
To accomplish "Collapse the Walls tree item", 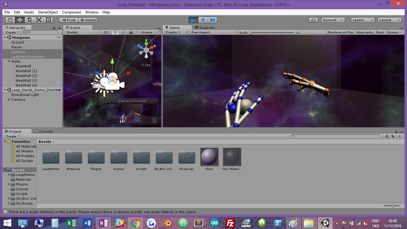I will coord(9,61).
